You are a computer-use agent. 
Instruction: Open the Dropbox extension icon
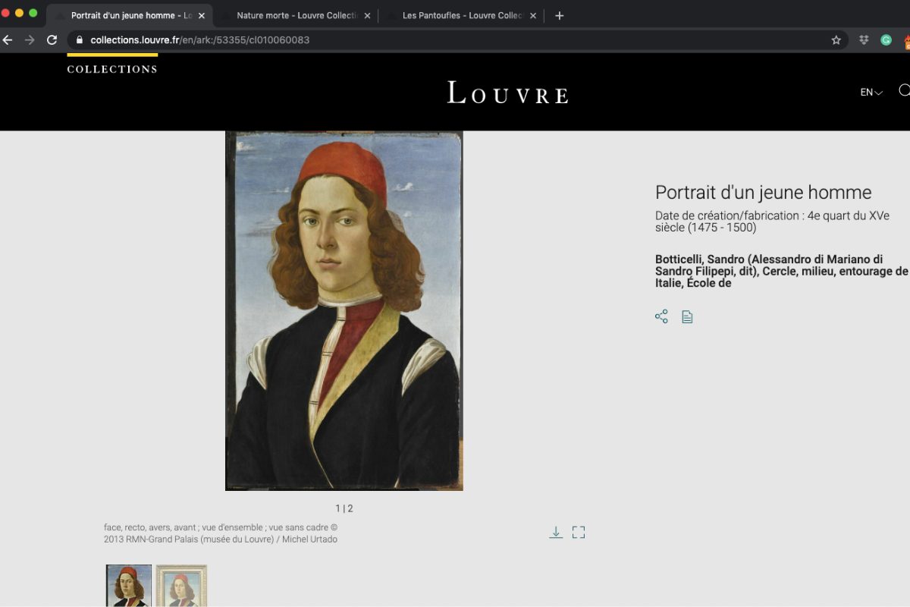(x=864, y=40)
